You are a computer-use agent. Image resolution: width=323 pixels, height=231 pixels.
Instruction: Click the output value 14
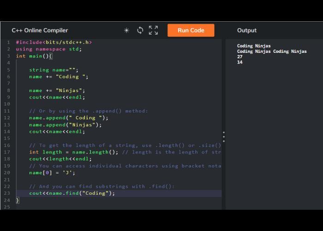pyautogui.click(x=240, y=62)
